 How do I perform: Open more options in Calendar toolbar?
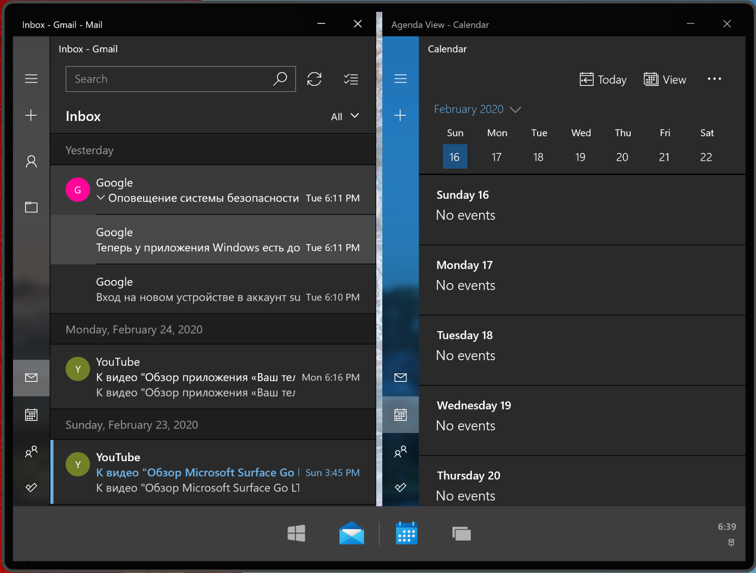(714, 79)
